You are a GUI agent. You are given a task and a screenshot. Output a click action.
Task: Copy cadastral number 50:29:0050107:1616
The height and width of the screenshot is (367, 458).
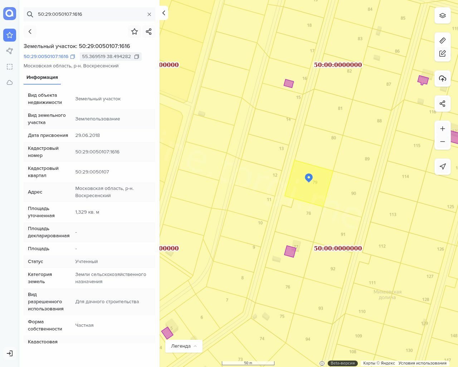[73, 57]
